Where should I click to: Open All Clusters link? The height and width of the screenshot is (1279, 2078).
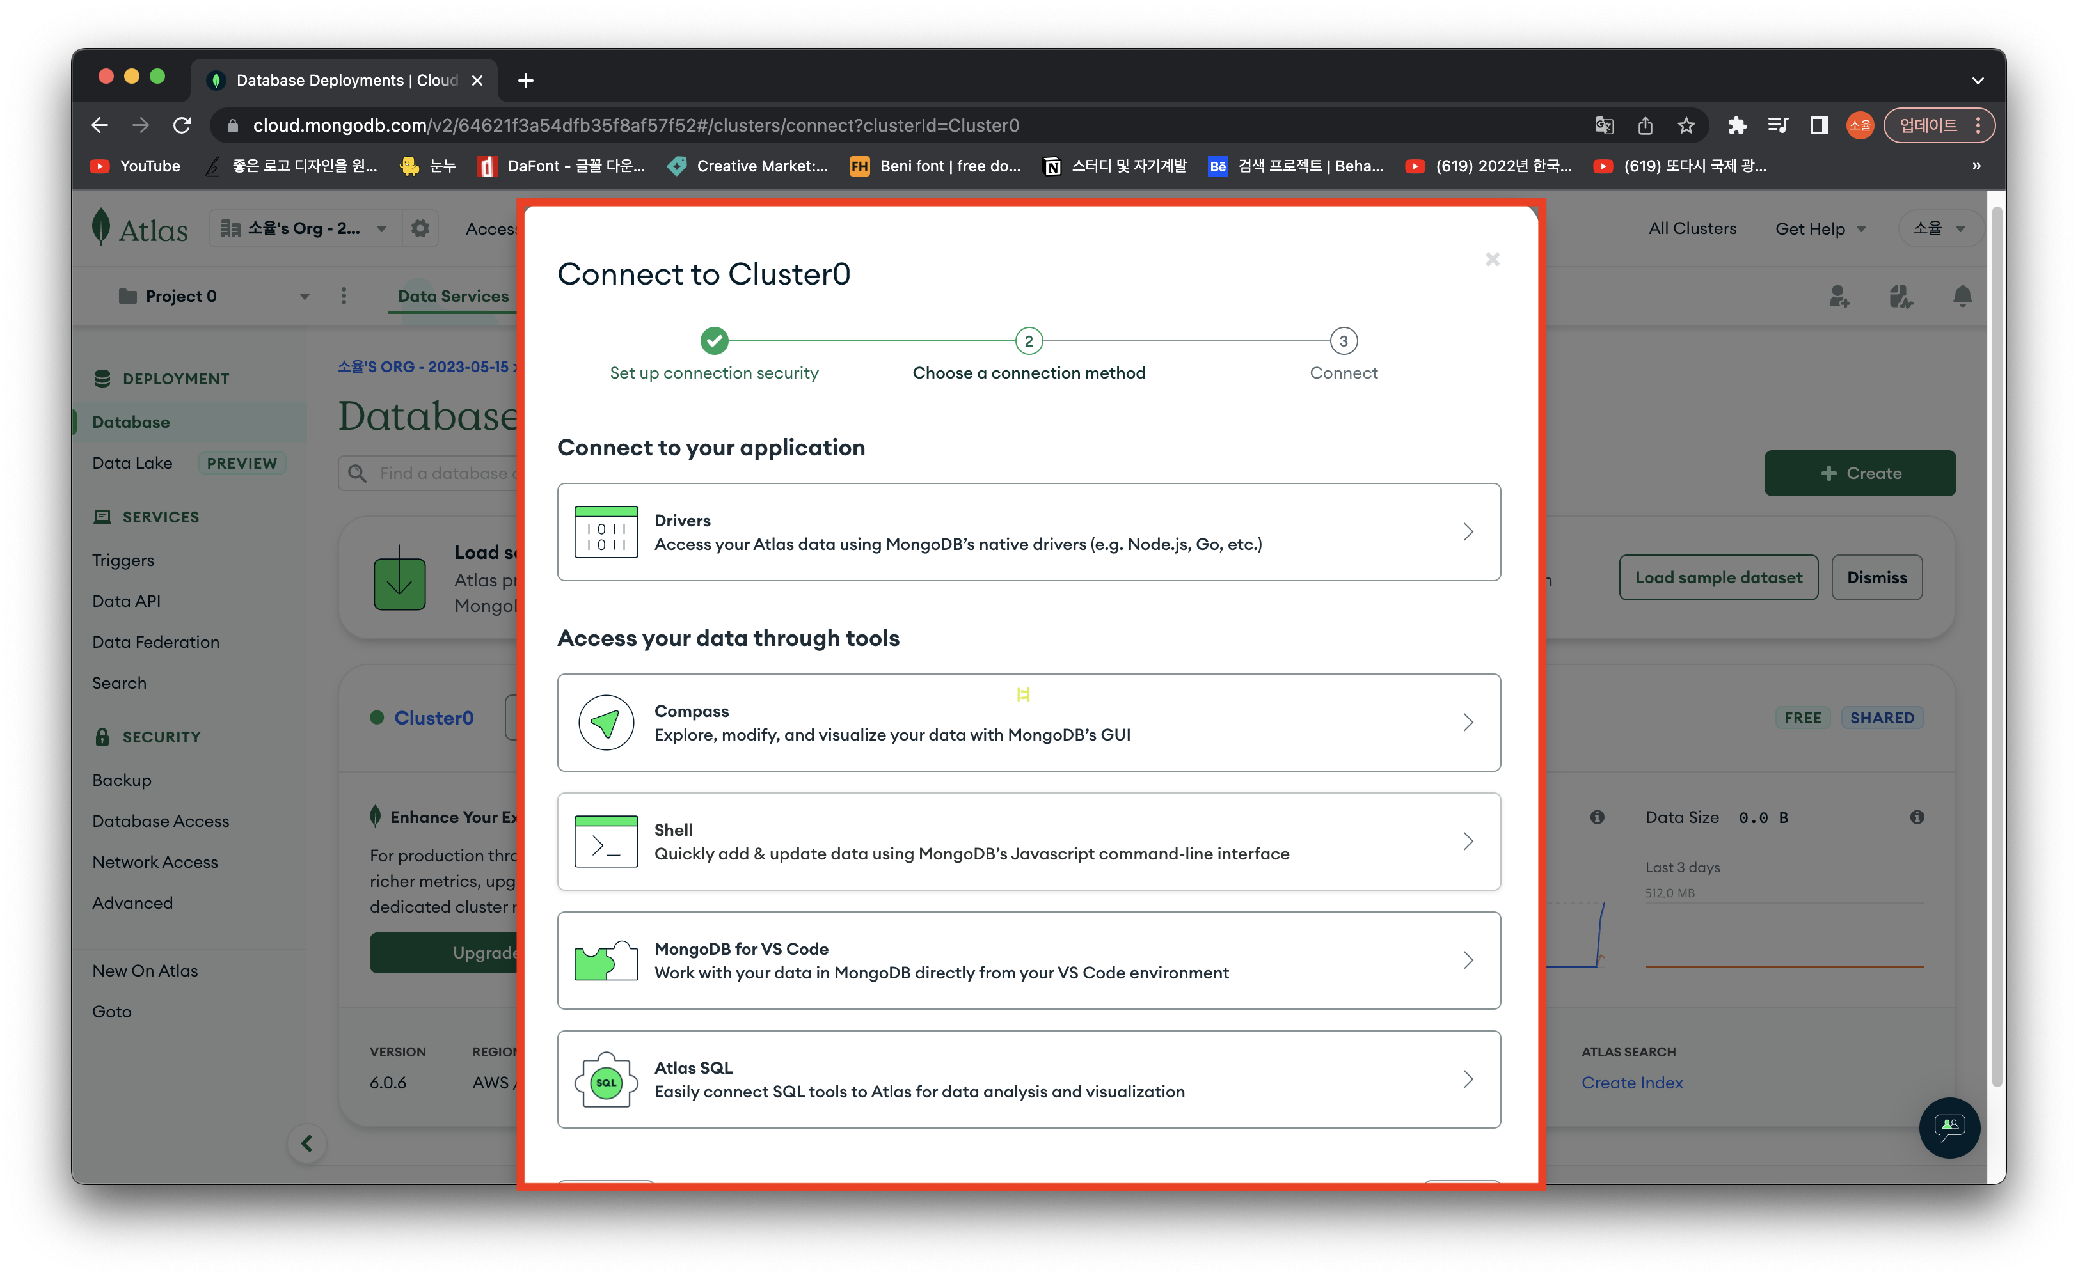tap(1692, 228)
